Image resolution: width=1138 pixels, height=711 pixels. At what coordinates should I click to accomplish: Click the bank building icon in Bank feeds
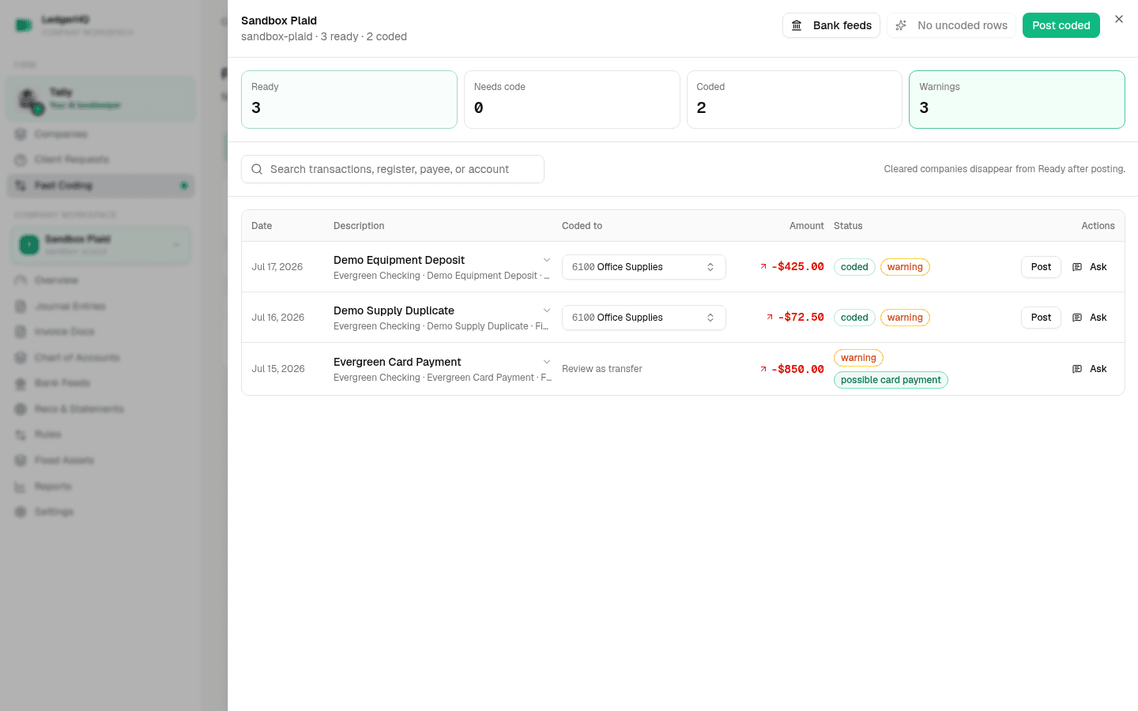(797, 25)
